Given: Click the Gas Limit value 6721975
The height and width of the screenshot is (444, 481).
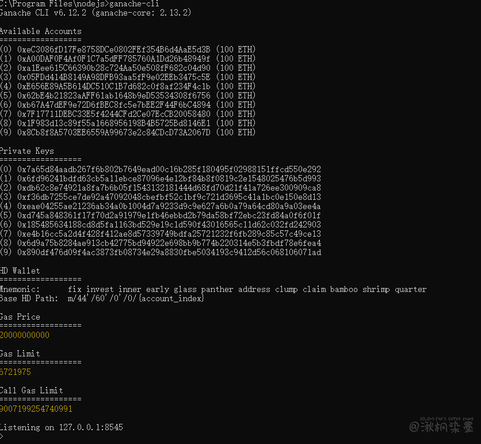Looking at the screenshot, I should (16, 372).
